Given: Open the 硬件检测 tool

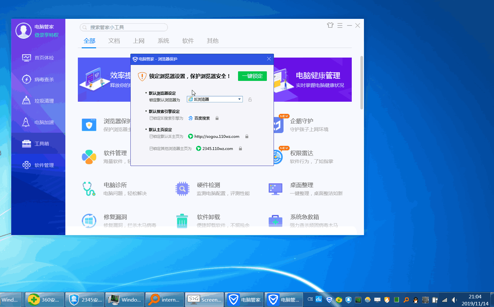Looking at the screenshot, I should tap(208, 185).
